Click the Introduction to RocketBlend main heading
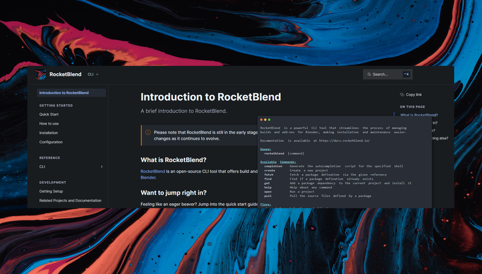Viewport: 482px width, 274px height. tap(210, 97)
